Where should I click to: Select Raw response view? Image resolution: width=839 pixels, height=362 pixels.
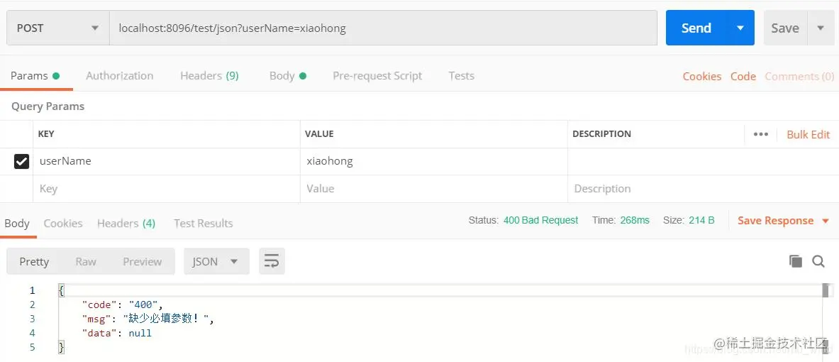(86, 261)
